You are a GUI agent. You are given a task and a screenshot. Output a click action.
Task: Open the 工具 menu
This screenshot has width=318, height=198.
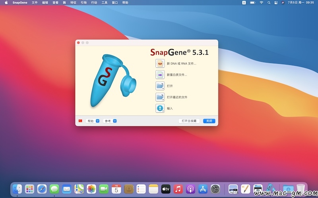(x=104, y=3)
